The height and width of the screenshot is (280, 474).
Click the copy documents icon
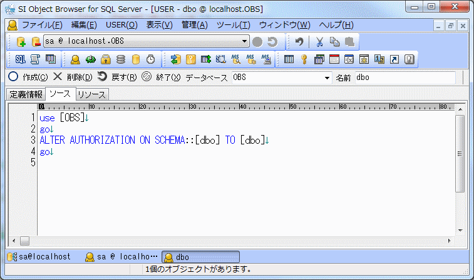click(335, 42)
